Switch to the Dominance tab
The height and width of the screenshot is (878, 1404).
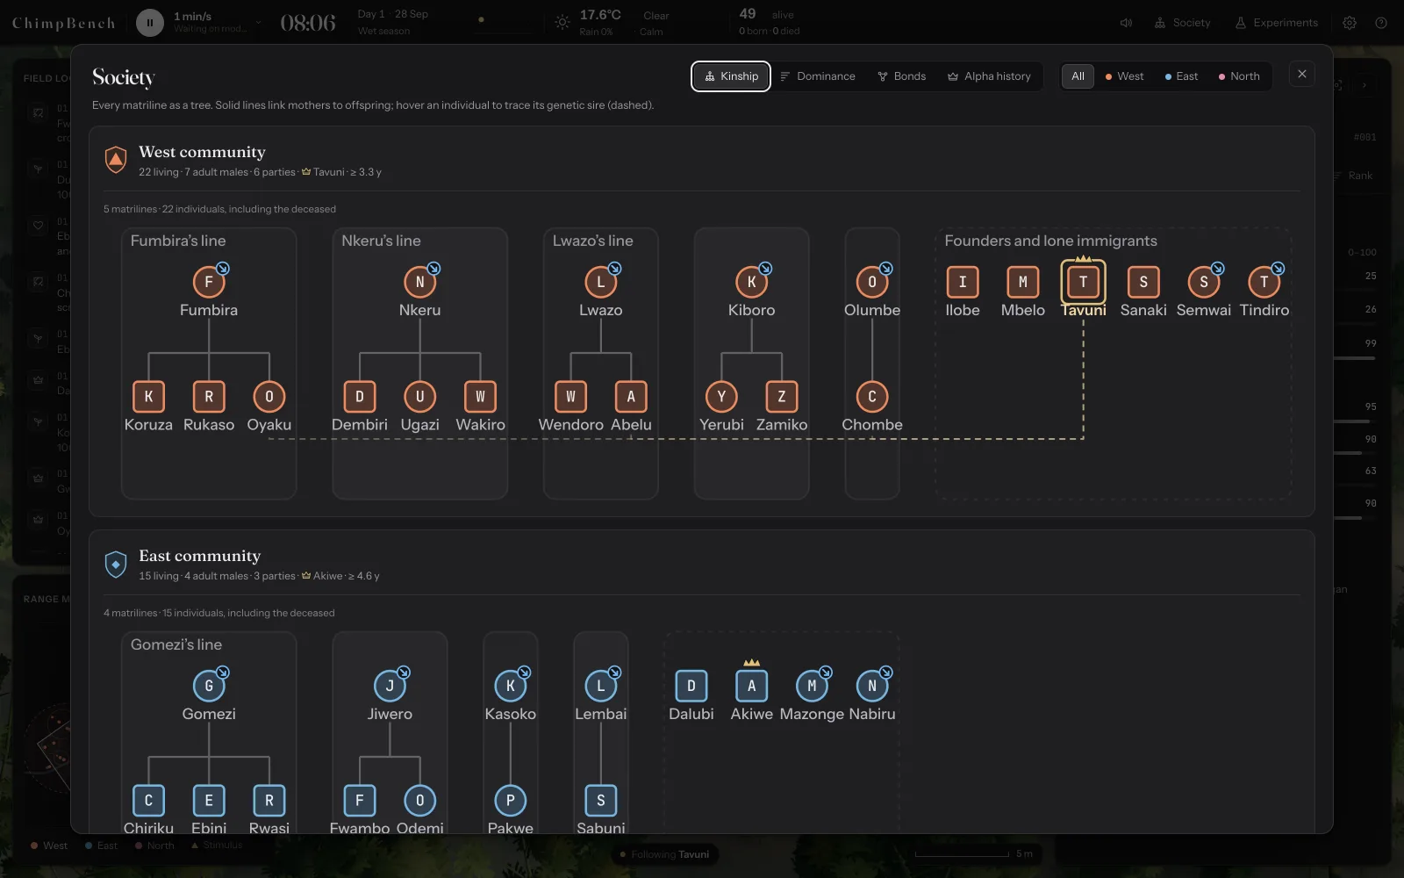click(x=817, y=76)
